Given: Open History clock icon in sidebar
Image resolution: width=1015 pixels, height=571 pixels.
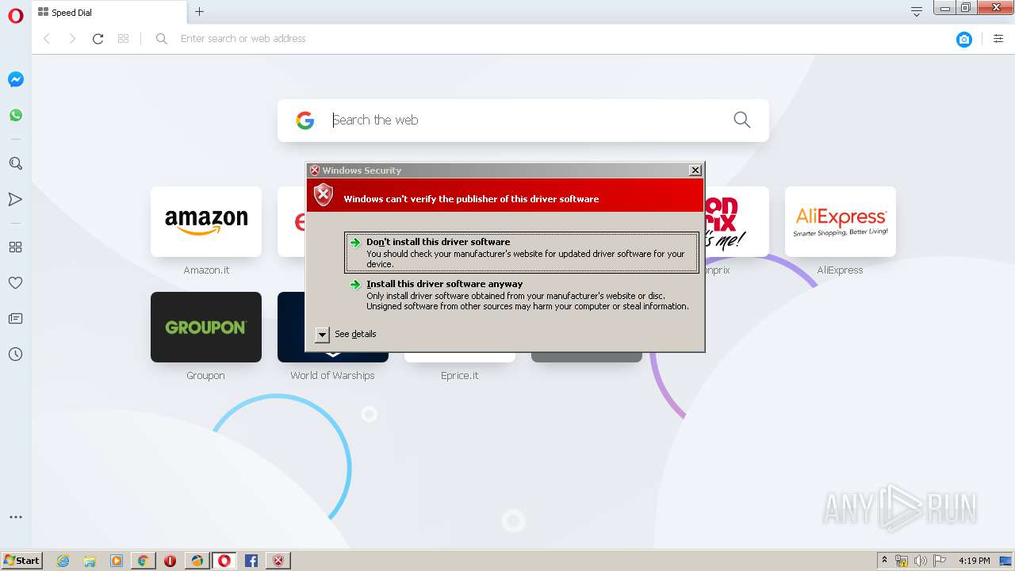Looking at the screenshot, I should 15,354.
